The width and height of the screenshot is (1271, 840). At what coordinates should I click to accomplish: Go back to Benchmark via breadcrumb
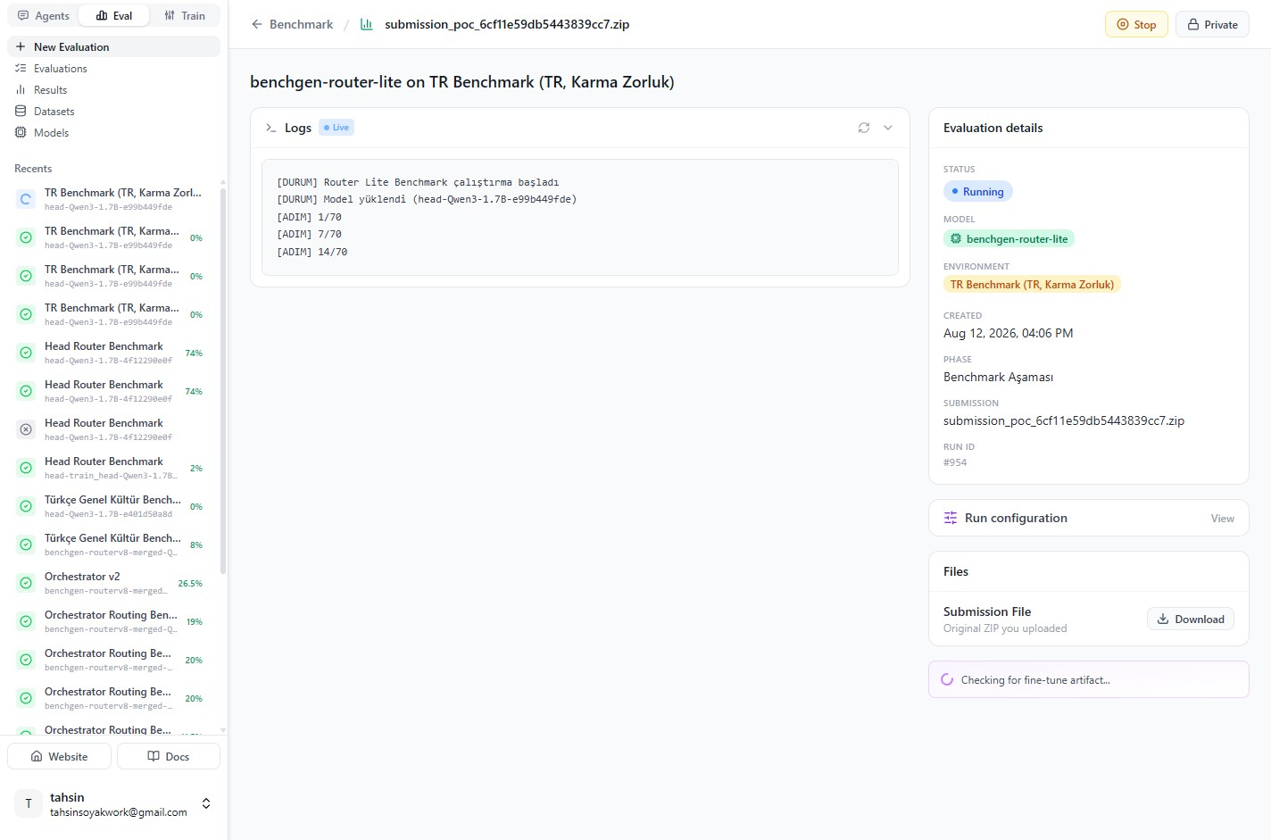(x=301, y=24)
